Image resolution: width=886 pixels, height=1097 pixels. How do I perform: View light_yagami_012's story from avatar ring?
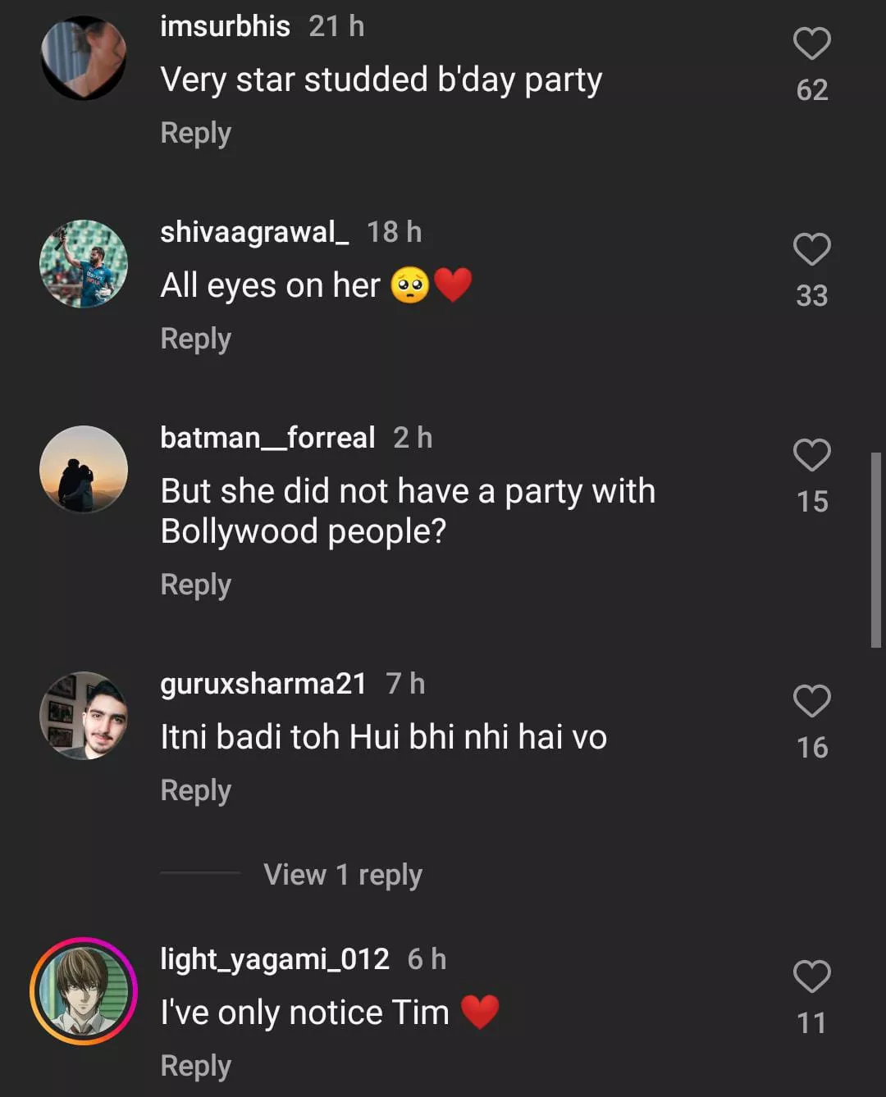point(84,991)
